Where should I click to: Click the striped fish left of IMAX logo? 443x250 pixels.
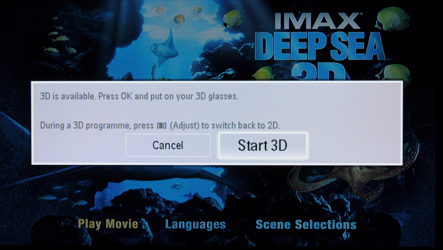point(233,19)
